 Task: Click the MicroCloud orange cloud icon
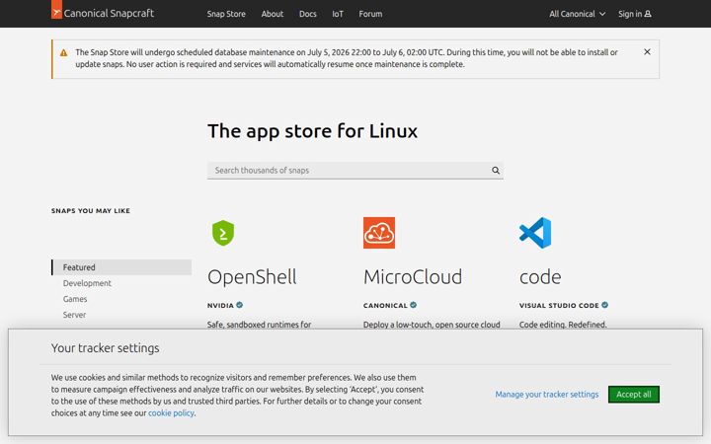(x=379, y=233)
